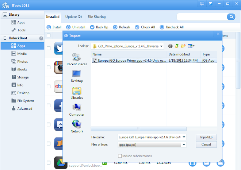Image resolution: width=241 pixels, height=170 pixels.
Task: Switch to the File Sharing tab
Action: (96, 17)
